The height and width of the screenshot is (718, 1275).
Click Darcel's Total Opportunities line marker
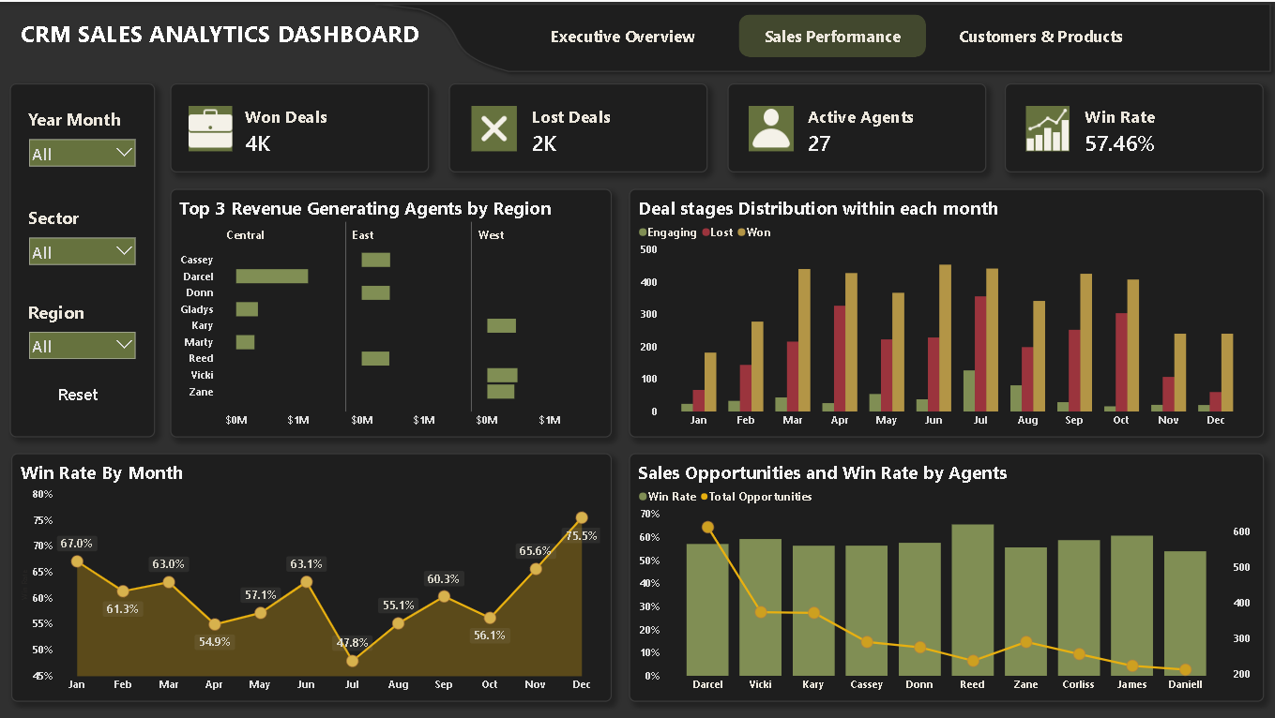(707, 528)
